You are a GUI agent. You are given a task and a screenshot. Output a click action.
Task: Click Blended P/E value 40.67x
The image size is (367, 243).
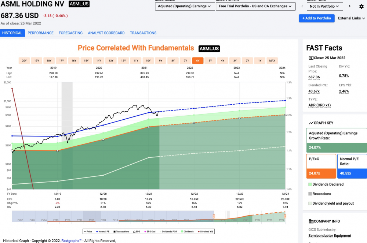coord(314,91)
